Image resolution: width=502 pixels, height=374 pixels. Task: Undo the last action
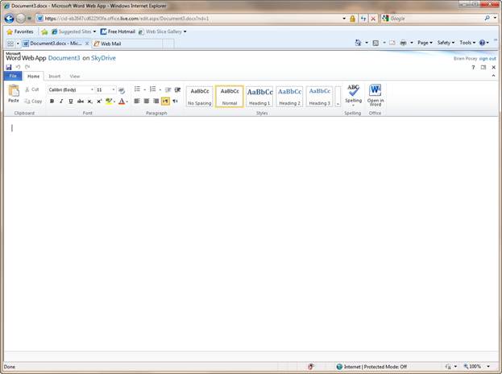point(18,67)
